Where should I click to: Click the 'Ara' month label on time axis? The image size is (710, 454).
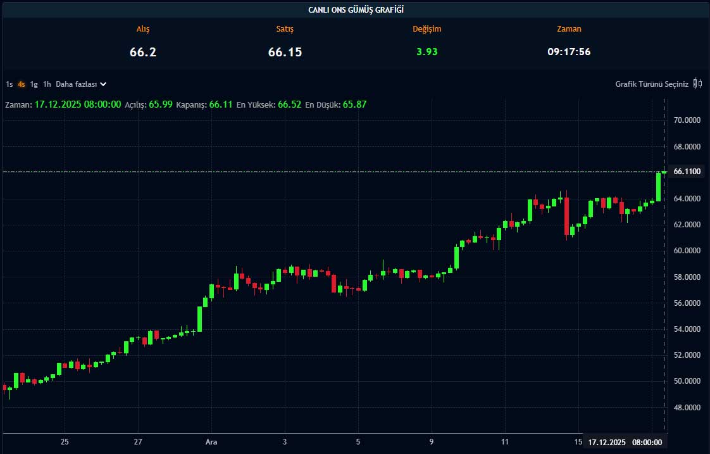point(211,442)
